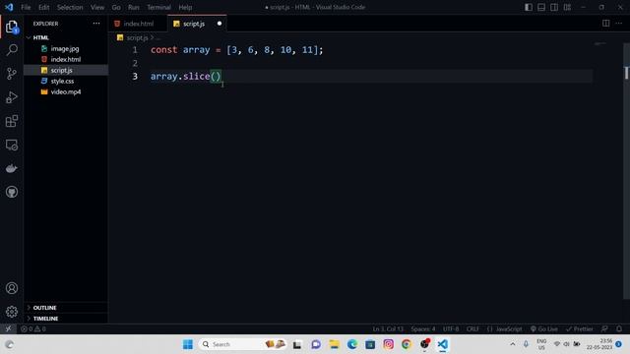Open image.jpg in Explorer
Screen dimensions: 630x354
pos(65,48)
